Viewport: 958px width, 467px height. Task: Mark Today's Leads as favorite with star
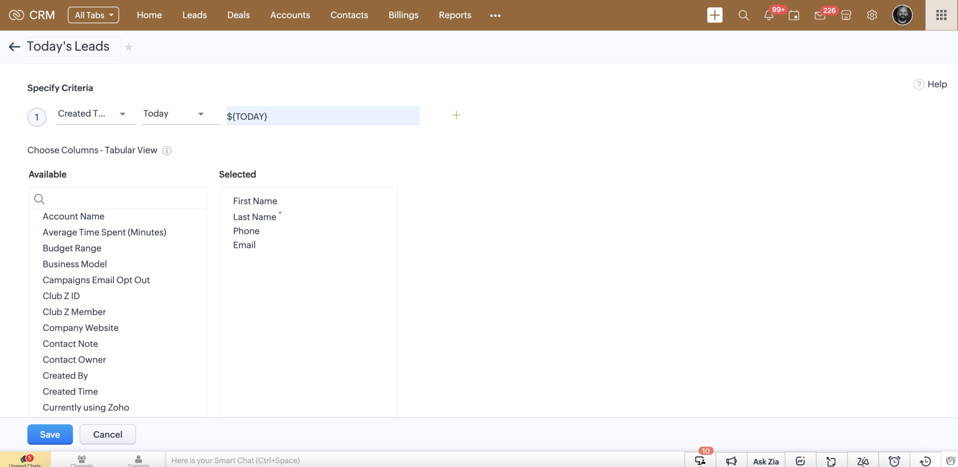point(129,47)
